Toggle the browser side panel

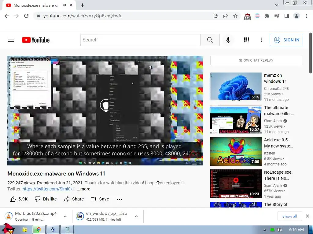[x=287, y=16]
